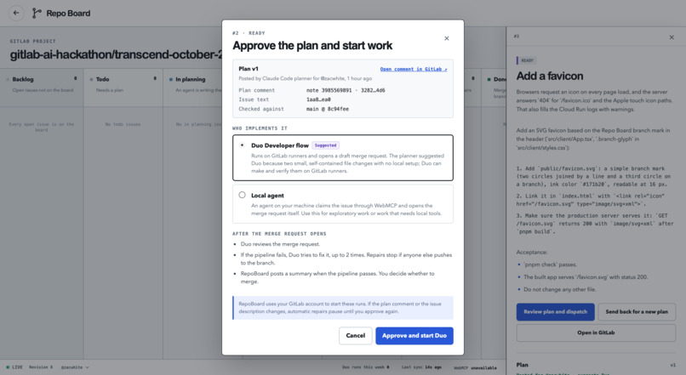The height and width of the screenshot is (375, 686).
Task: Open the issue via Open in GitLab button
Action: pyautogui.click(x=596, y=332)
